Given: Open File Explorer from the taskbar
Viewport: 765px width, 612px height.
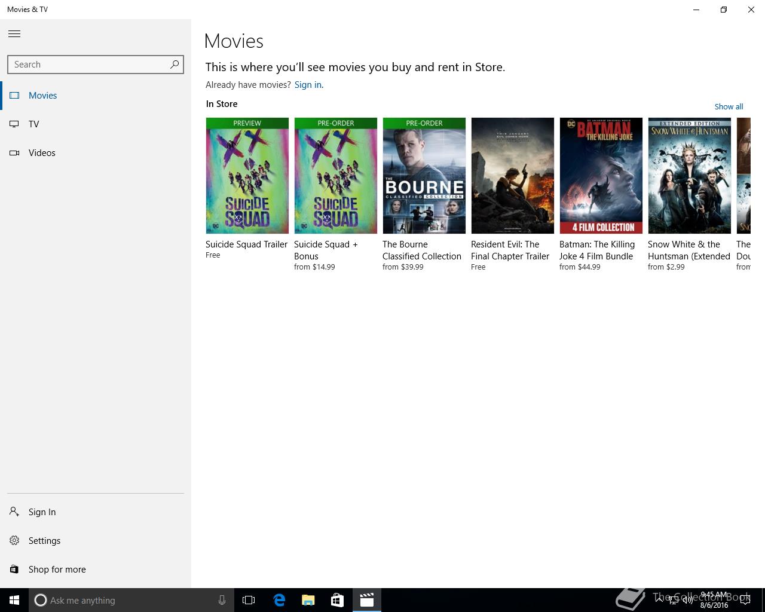Looking at the screenshot, I should 308,600.
